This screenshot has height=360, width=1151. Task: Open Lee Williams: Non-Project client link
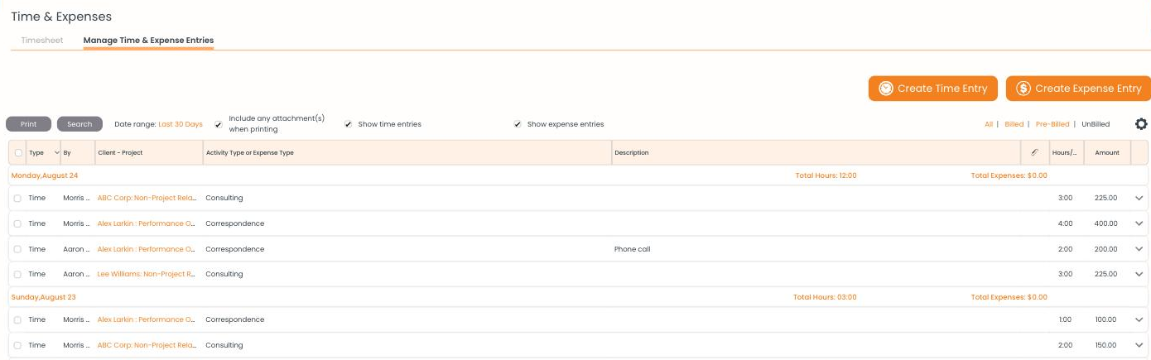pos(146,274)
